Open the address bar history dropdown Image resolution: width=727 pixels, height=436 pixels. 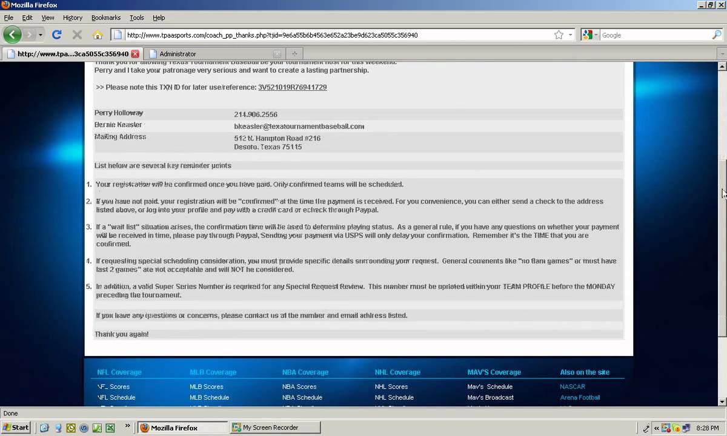(570, 35)
